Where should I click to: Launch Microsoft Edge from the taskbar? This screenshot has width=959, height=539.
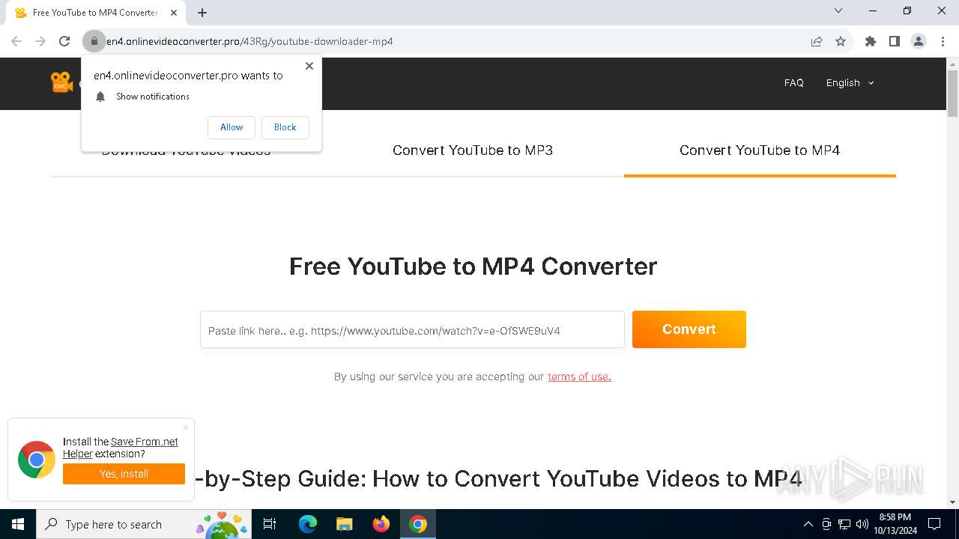tap(308, 524)
